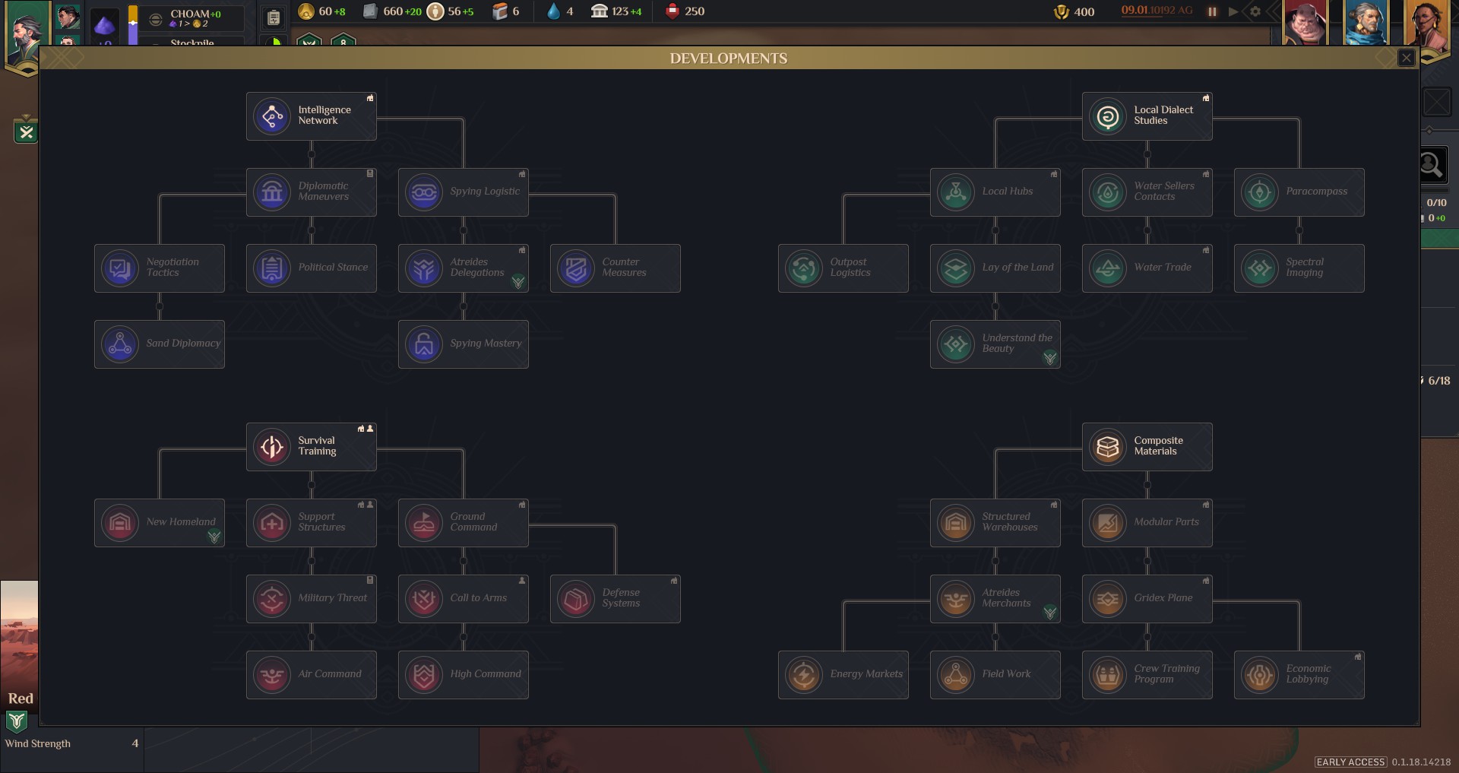The width and height of the screenshot is (1459, 773).
Task: Click the Local Hubs development icon
Action: [956, 192]
